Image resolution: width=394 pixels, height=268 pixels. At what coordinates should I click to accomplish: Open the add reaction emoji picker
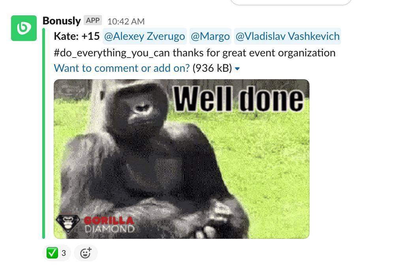86,253
